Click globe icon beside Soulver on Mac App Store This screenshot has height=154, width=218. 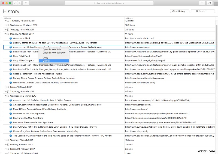click(x=11, y=118)
